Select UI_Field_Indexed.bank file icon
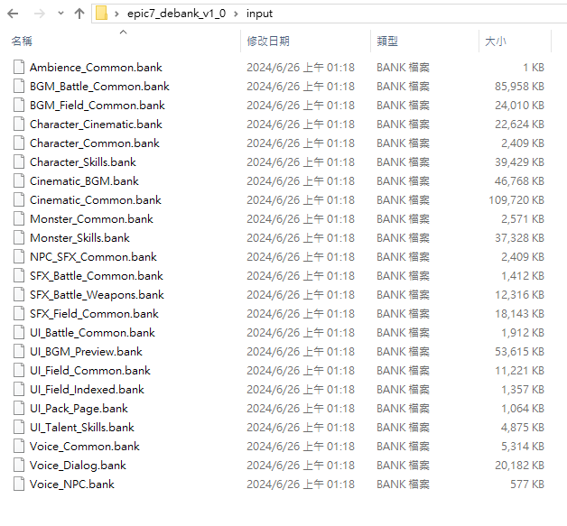The image size is (567, 526). tap(19, 390)
